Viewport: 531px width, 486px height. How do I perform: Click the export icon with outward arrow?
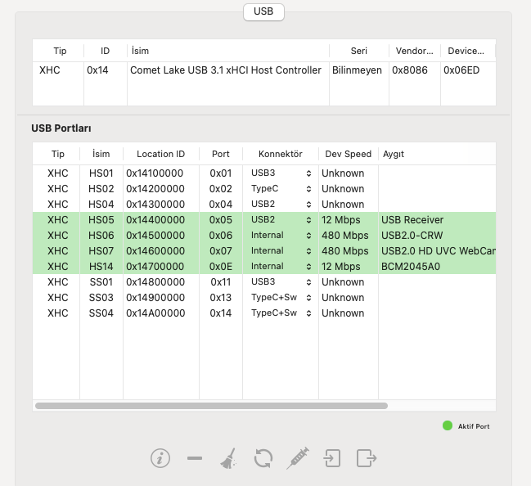pyautogui.click(x=367, y=458)
